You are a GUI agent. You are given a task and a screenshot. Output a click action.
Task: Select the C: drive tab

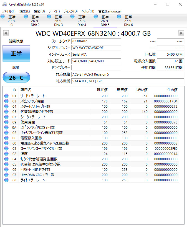click(x=12, y=21)
